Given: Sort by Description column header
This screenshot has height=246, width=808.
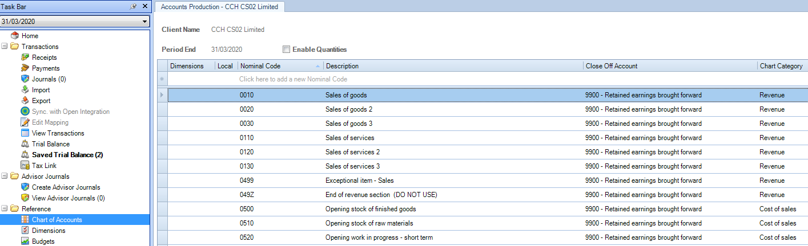Looking at the screenshot, I should click(453, 66).
